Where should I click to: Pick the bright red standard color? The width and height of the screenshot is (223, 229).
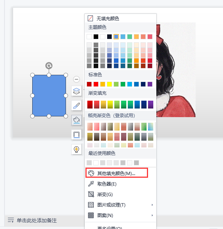[96, 84]
